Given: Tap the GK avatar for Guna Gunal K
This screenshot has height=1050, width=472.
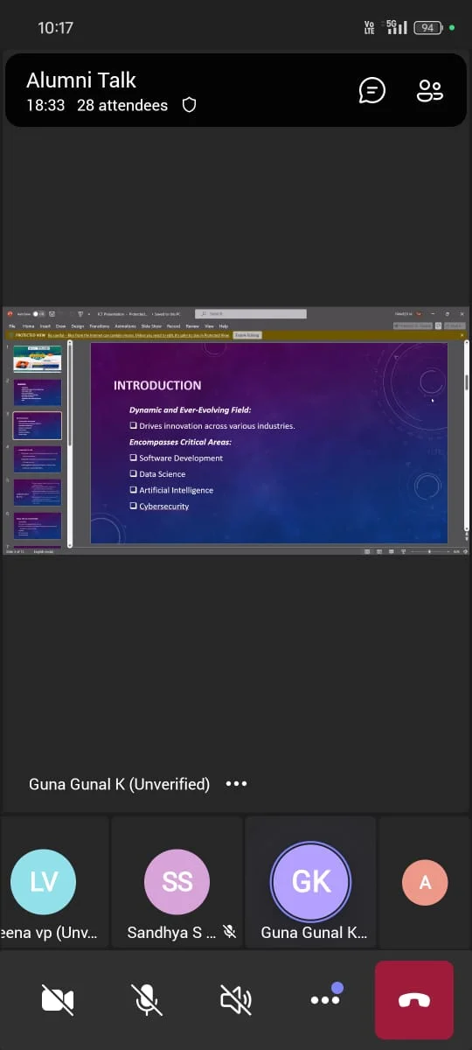Looking at the screenshot, I should pyautogui.click(x=311, y=881).
